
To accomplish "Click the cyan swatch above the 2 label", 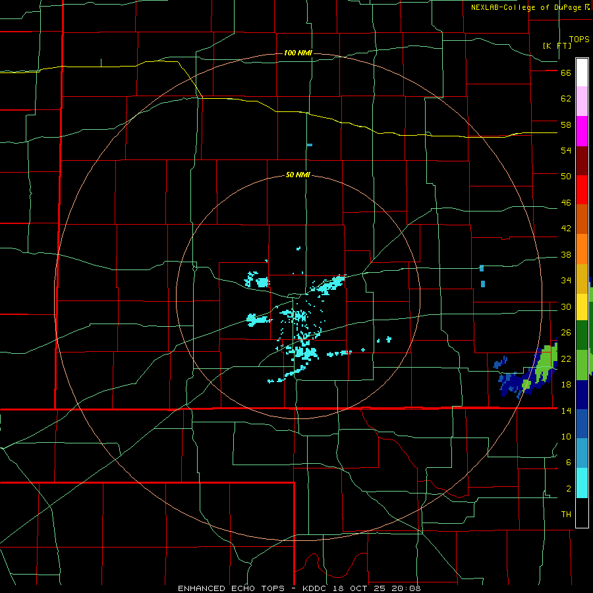I will point(582,483).
